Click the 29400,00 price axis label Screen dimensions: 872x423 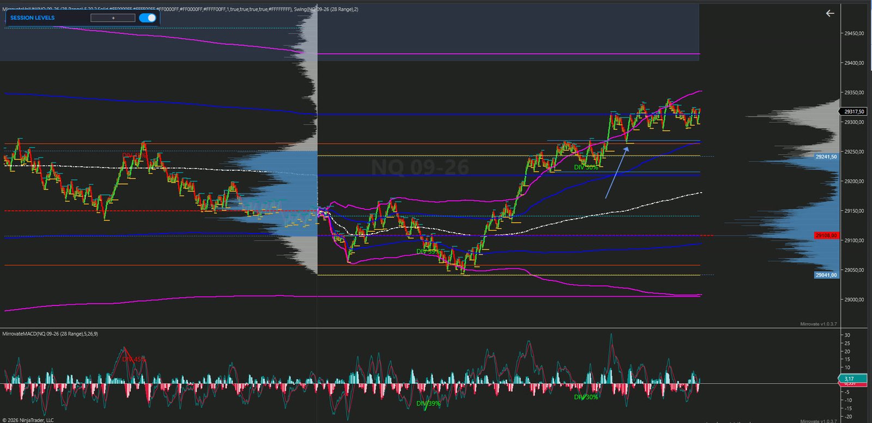coord(854,63)
